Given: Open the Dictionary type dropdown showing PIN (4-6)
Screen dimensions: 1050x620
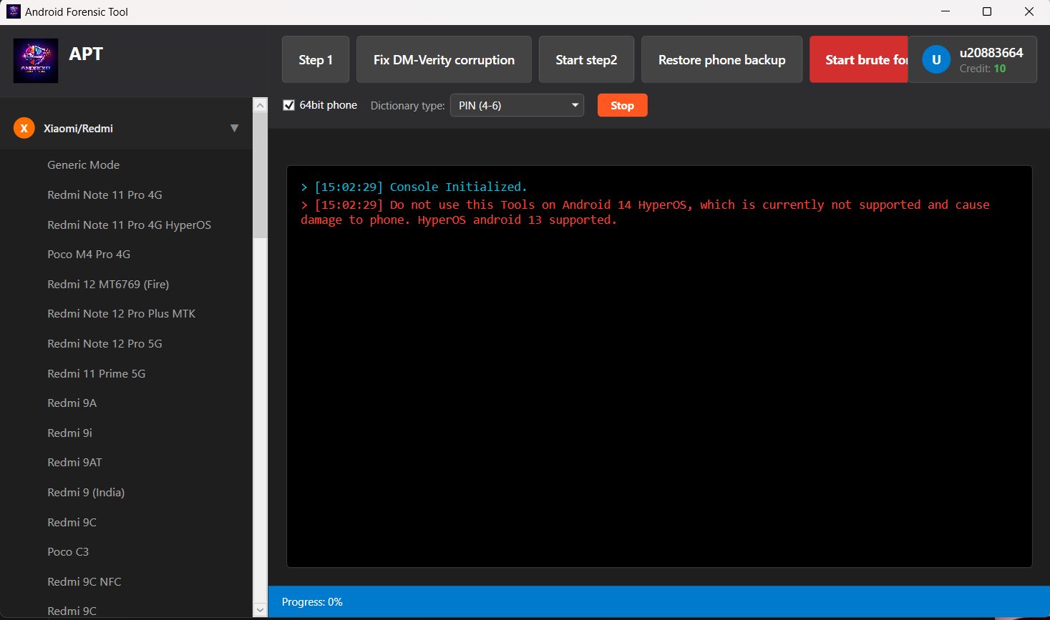Looking at the screenshot, I should [517, 105].
